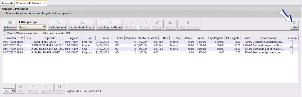Open the rows-per-page 100 dropdown
The height and width of the screenshot is (97, 302).
coord(9,91)
